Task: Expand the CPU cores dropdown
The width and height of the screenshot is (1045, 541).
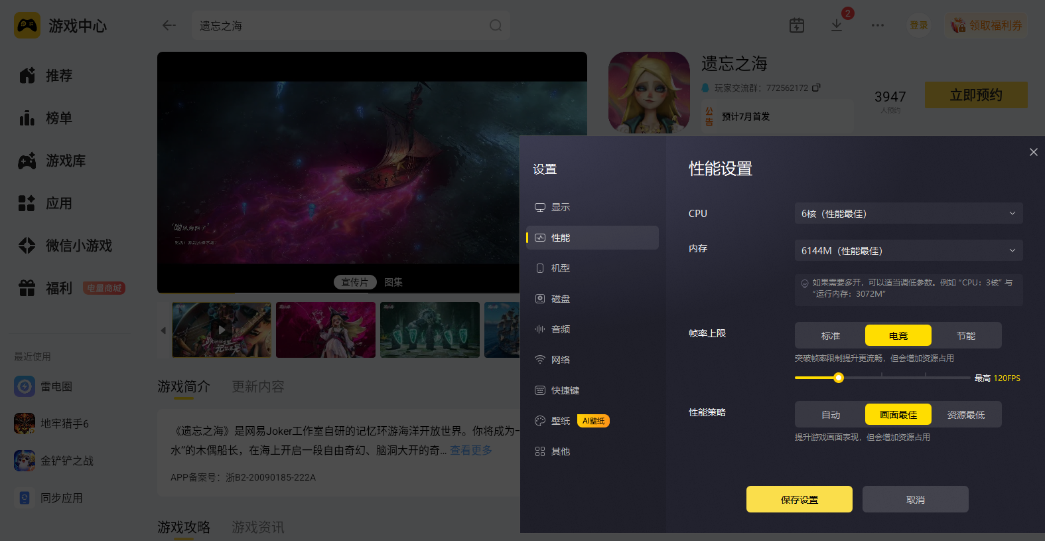Action: 909,214
